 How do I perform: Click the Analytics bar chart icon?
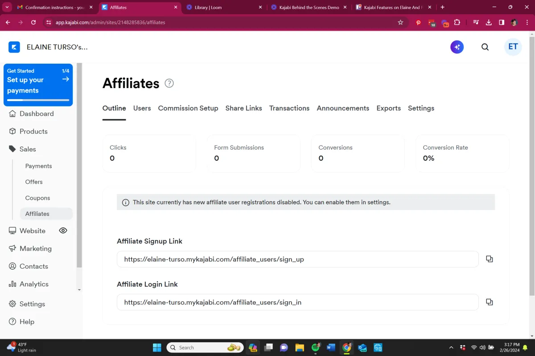coord(12,284)
